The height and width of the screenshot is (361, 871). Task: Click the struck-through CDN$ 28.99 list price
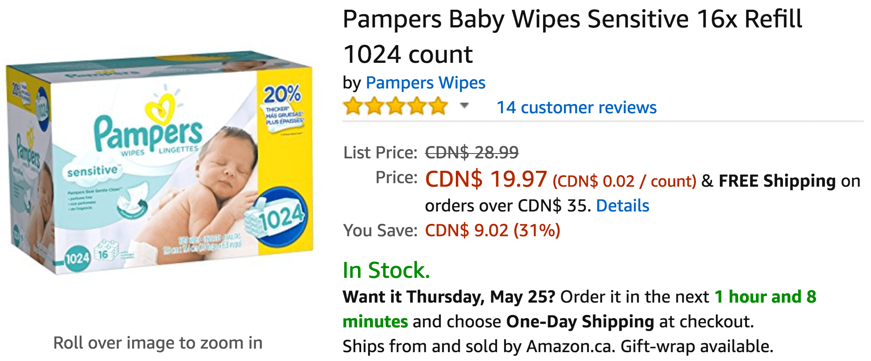[x=472, y=153]
